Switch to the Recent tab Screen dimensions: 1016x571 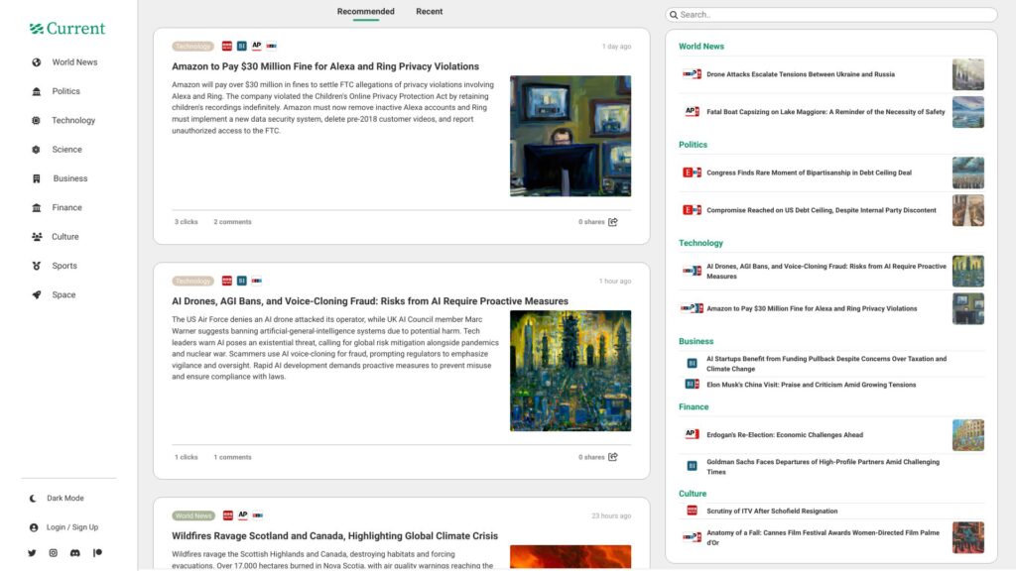pyautogui.click(x=429, y=12)
